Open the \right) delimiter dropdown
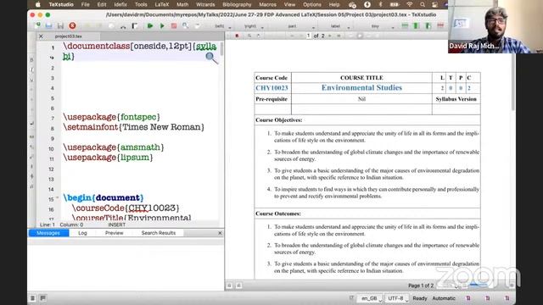 click(253, 26)
